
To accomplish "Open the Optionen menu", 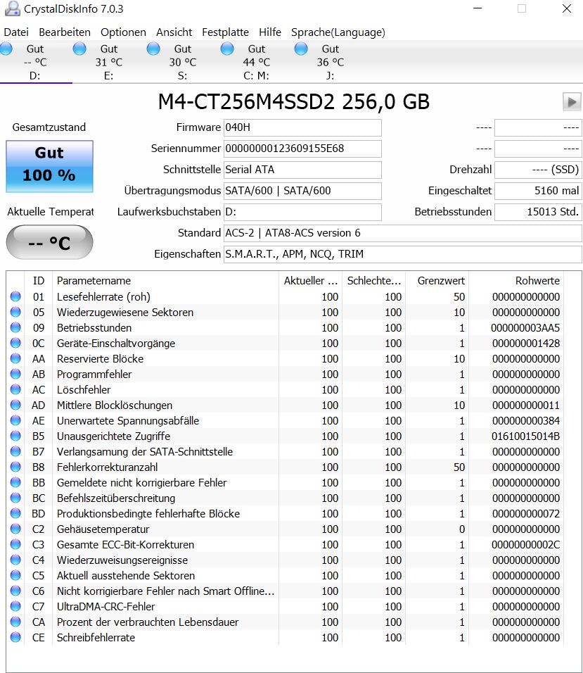I will 124,32.
